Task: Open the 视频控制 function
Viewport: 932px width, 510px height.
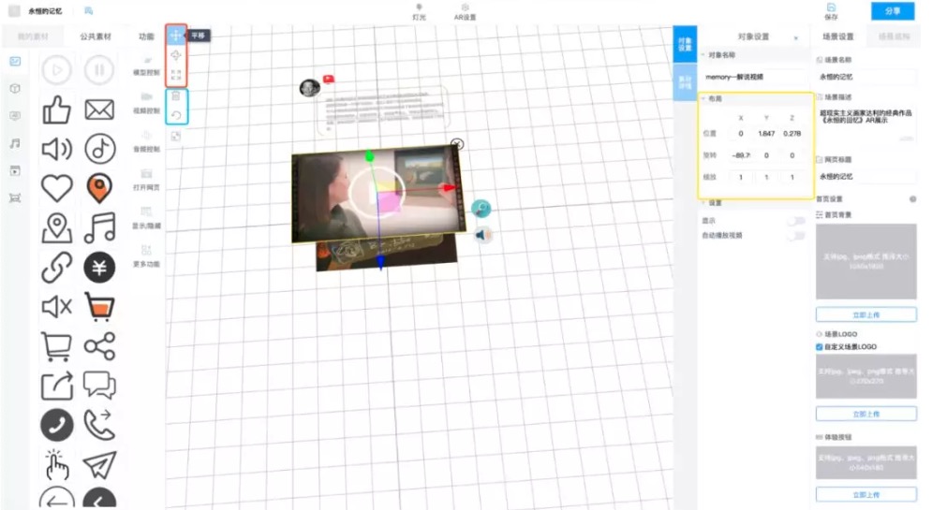Action: coord(146,103)
